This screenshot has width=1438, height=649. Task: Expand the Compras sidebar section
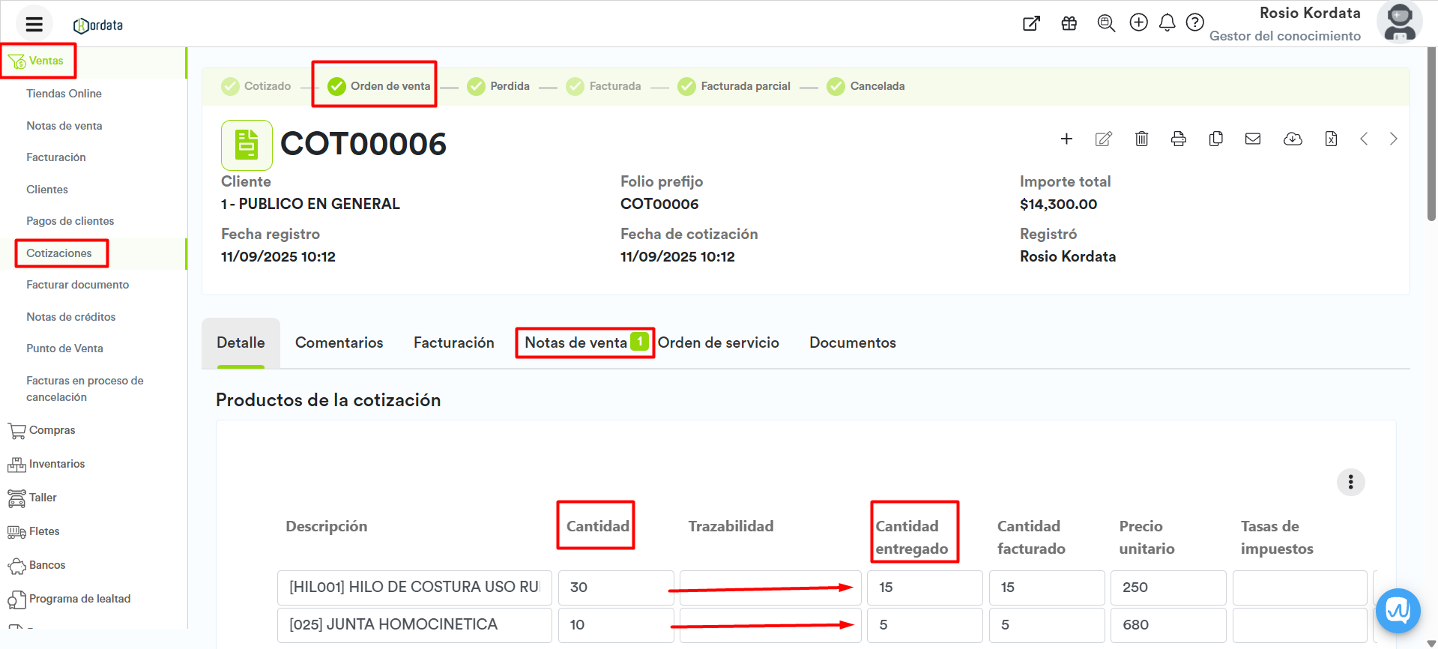point(52,430)
